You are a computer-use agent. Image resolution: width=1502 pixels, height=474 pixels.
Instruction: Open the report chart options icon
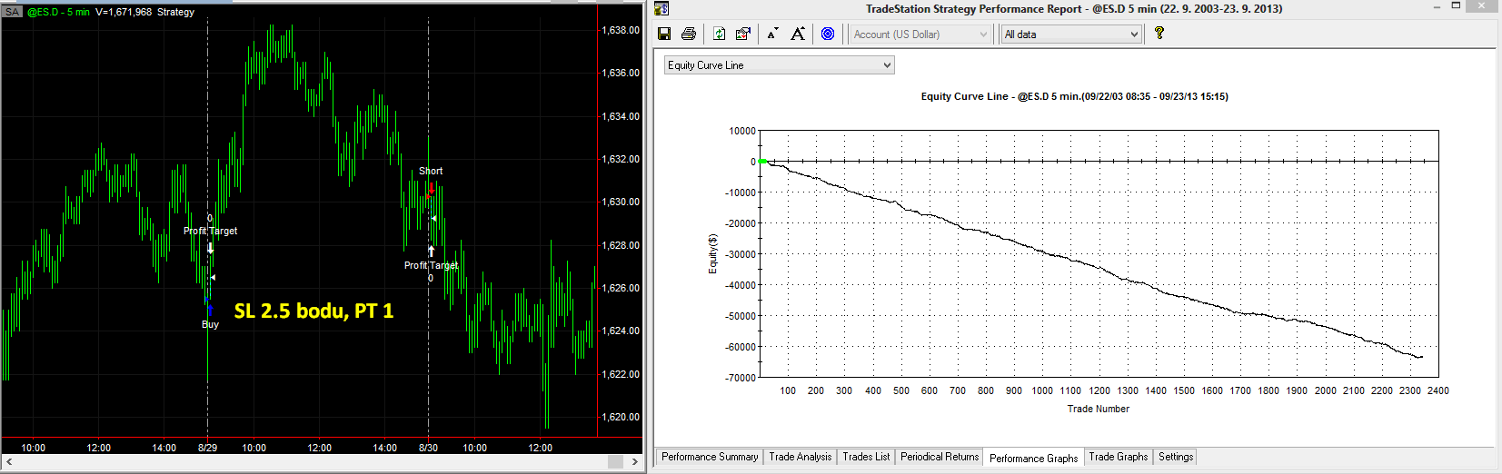tap(743, 34)
